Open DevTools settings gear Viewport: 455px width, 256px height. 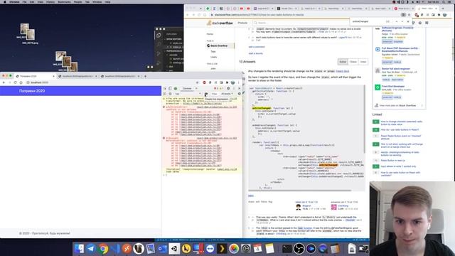(228, 88)
